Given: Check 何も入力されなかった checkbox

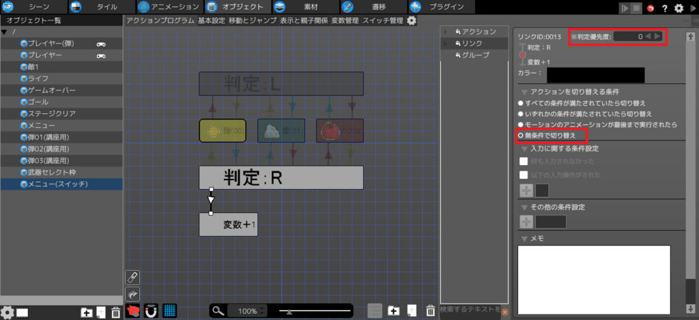Looking at the screenshot, I should tap(524, 161).
